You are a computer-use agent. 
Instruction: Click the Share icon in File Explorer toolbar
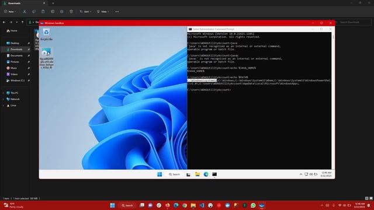click(62, 12)
